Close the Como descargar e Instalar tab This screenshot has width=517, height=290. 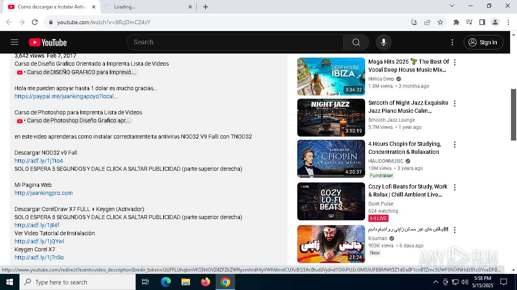click(x=94, y=7)
